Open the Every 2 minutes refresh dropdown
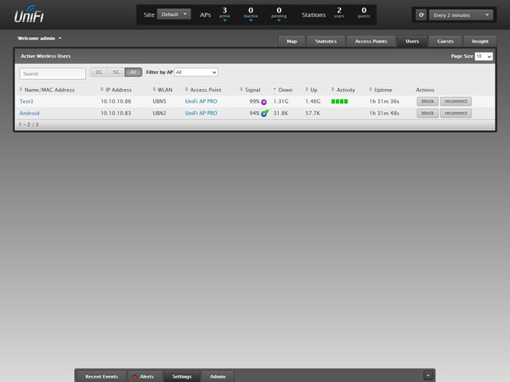 pyautogui.click(x=461, y=15)
